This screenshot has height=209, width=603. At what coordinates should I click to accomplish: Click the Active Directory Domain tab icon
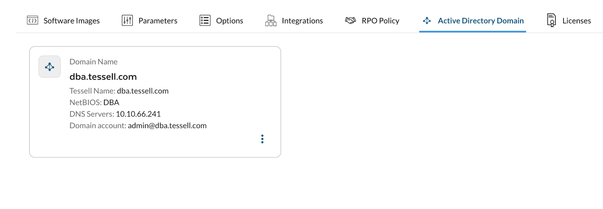click(427, 20)
